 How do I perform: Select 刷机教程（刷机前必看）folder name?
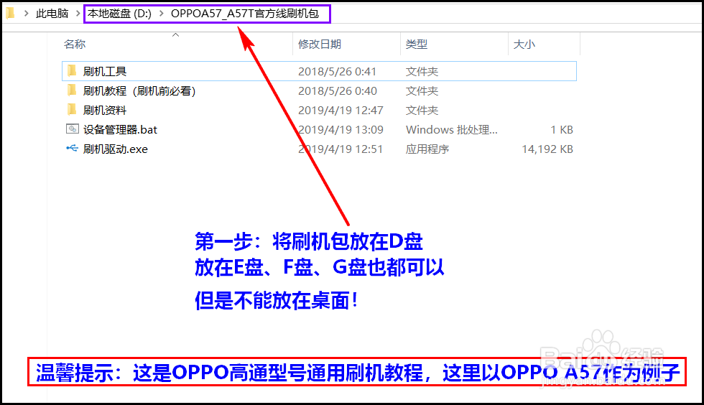point(139,90)
